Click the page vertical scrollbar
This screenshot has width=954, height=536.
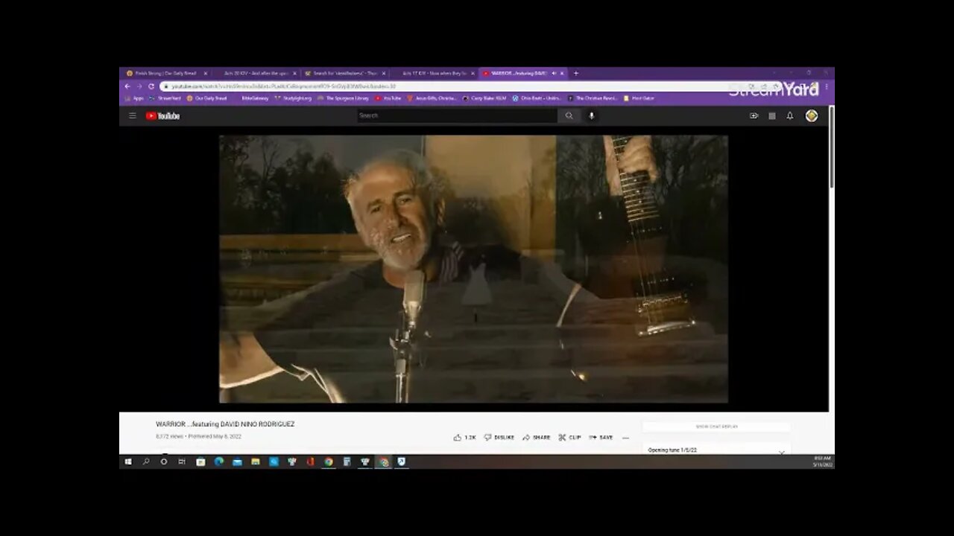coord(832,147)
